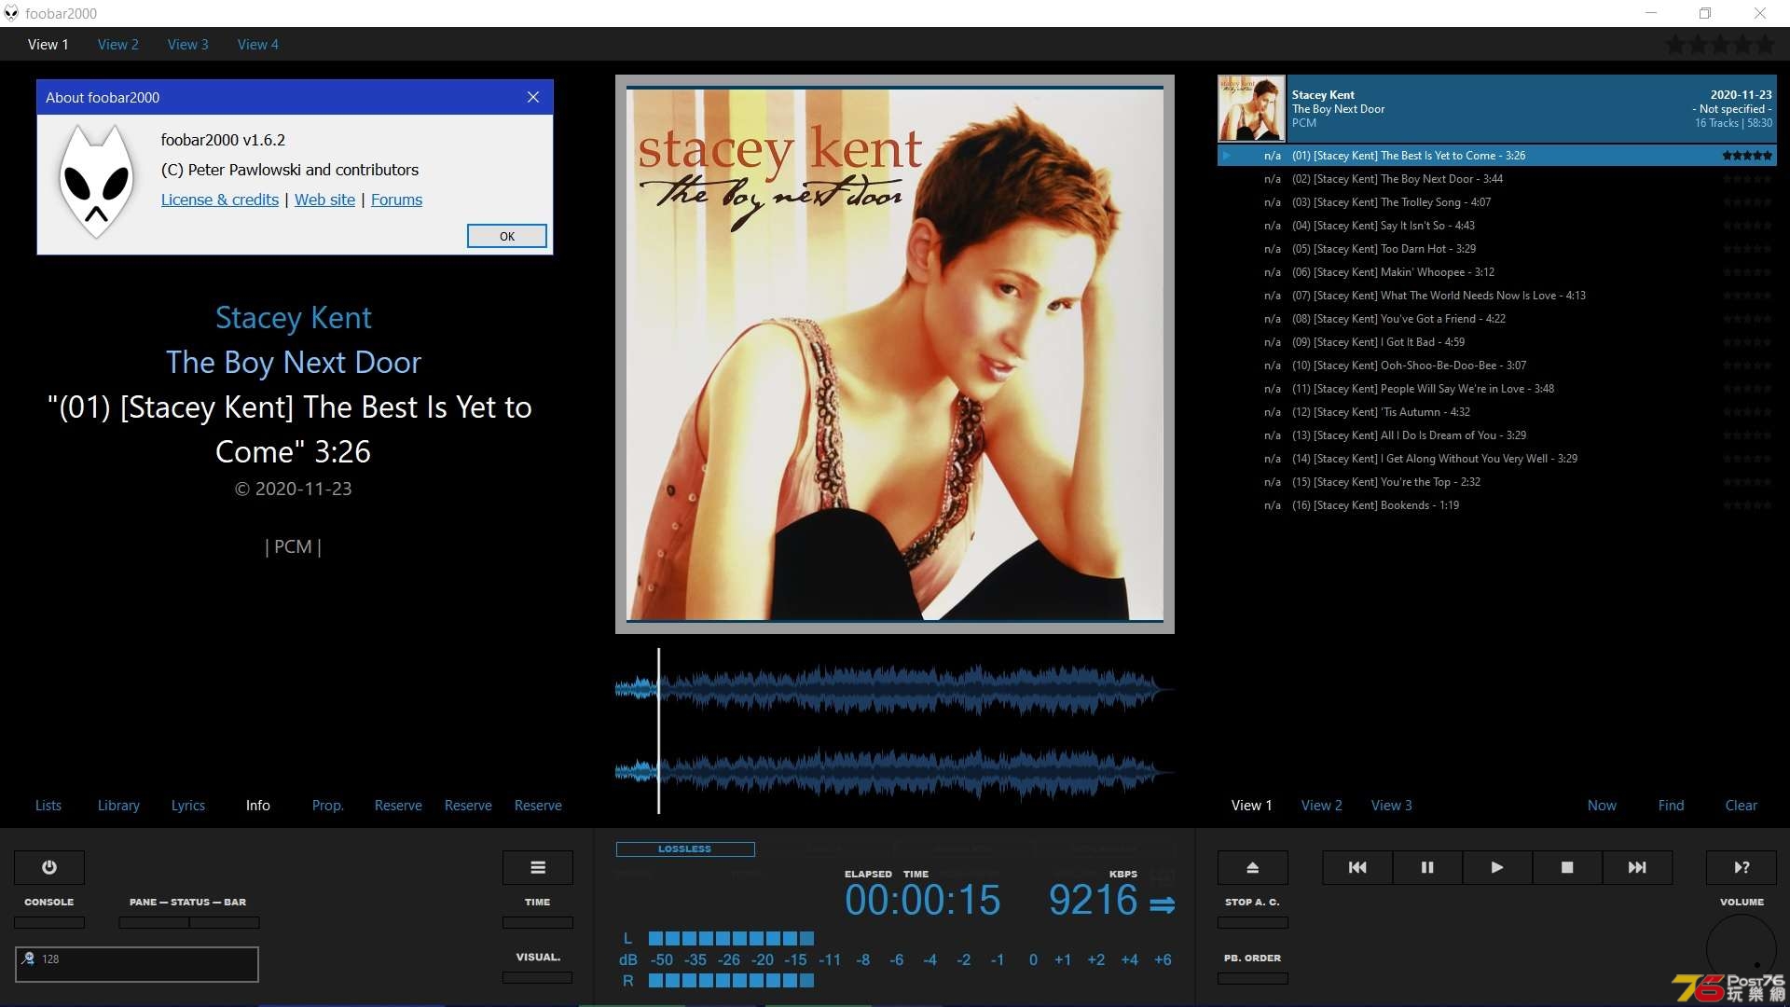
Task: Open the Prop. pane tab
Action: click(x=328, y=806)
